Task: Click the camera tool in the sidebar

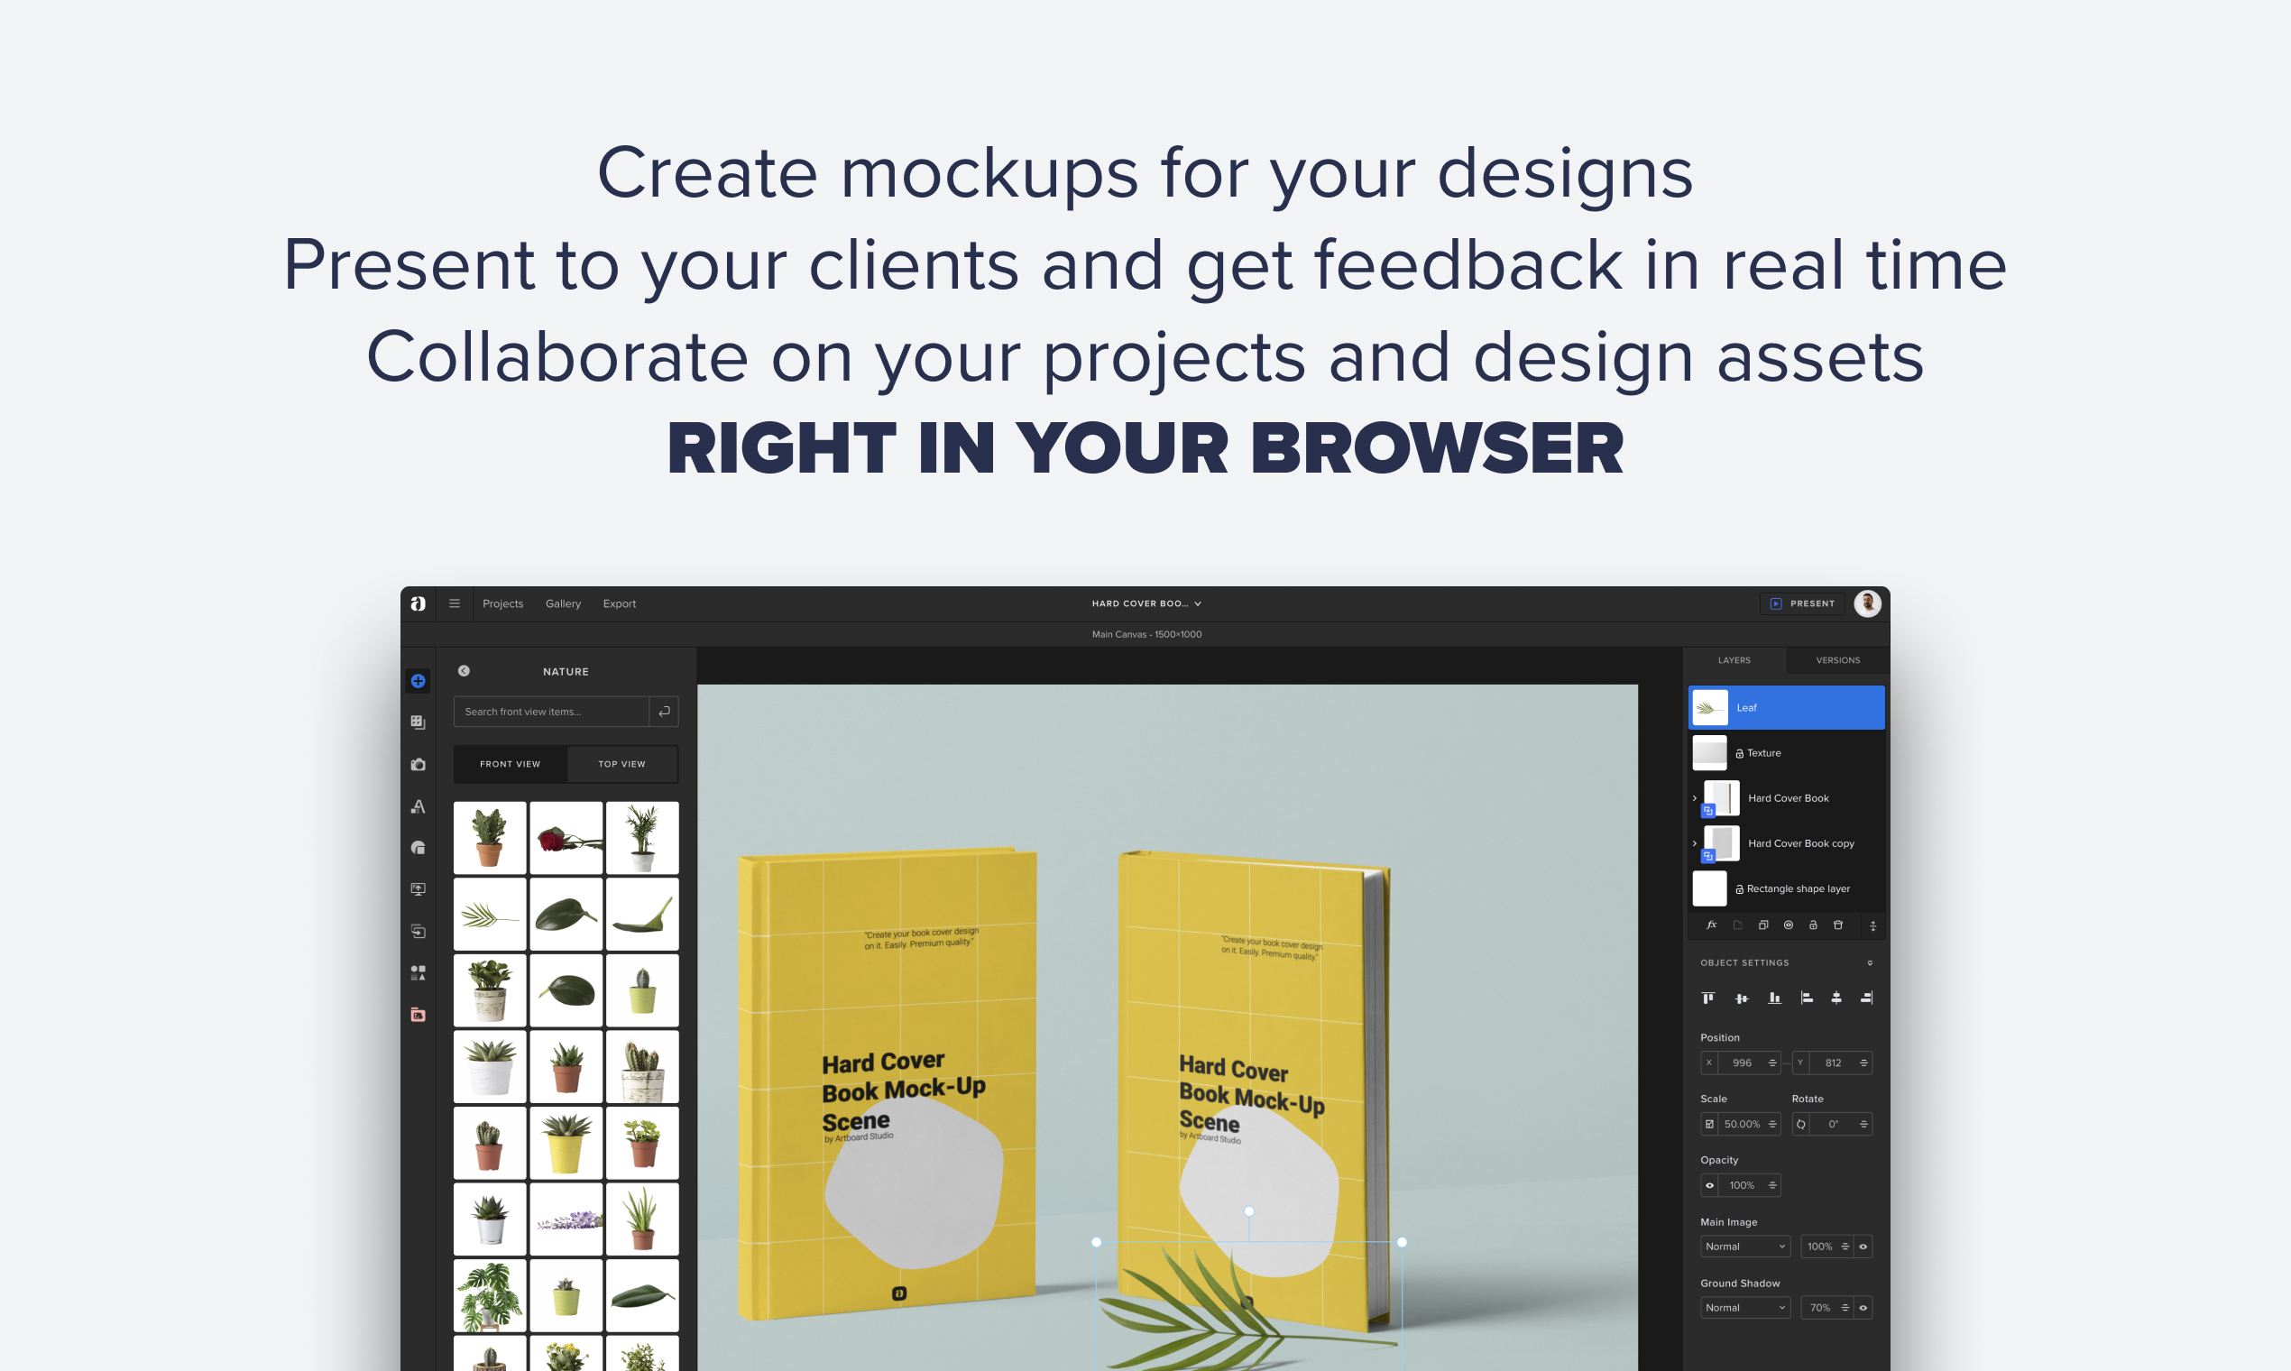Action: coord(419,764)
